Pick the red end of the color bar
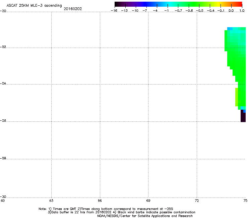Viewport: 248px width, 218px height. pos(240,4)
